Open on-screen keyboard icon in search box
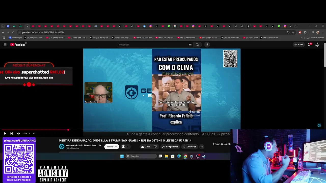Screen dimensions: 326x183 pos(190,44)
